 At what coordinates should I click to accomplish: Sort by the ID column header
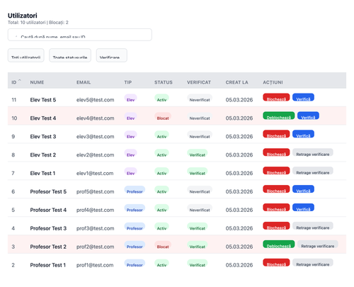(16, 82)
